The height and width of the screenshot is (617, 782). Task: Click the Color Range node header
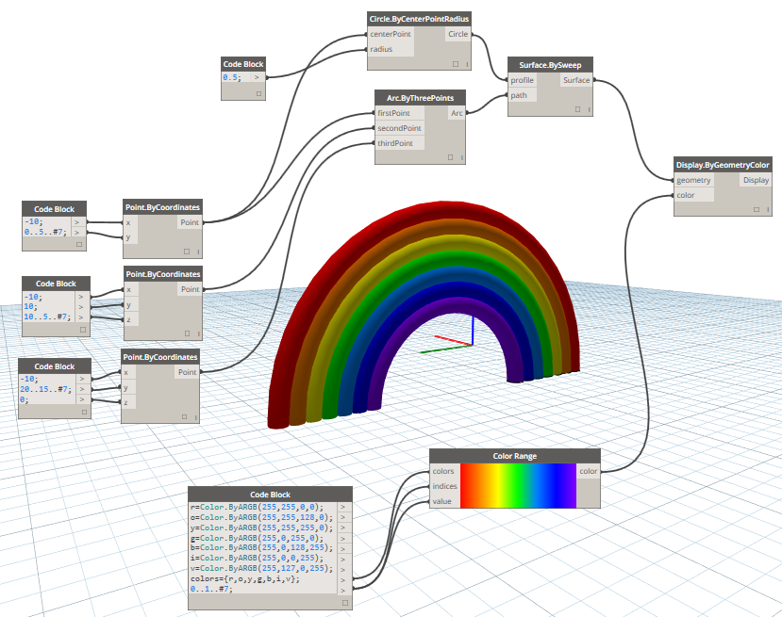(514, 456)
